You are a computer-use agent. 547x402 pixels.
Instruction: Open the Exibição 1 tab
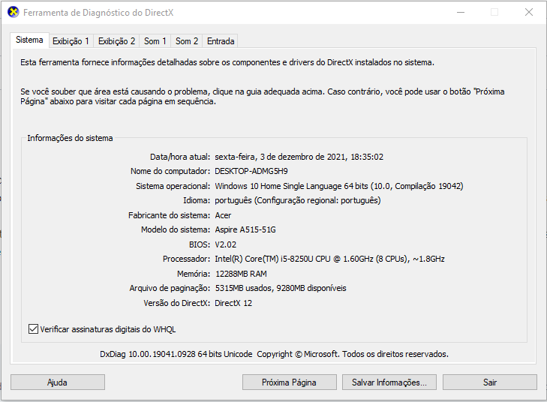click(71, 41)
